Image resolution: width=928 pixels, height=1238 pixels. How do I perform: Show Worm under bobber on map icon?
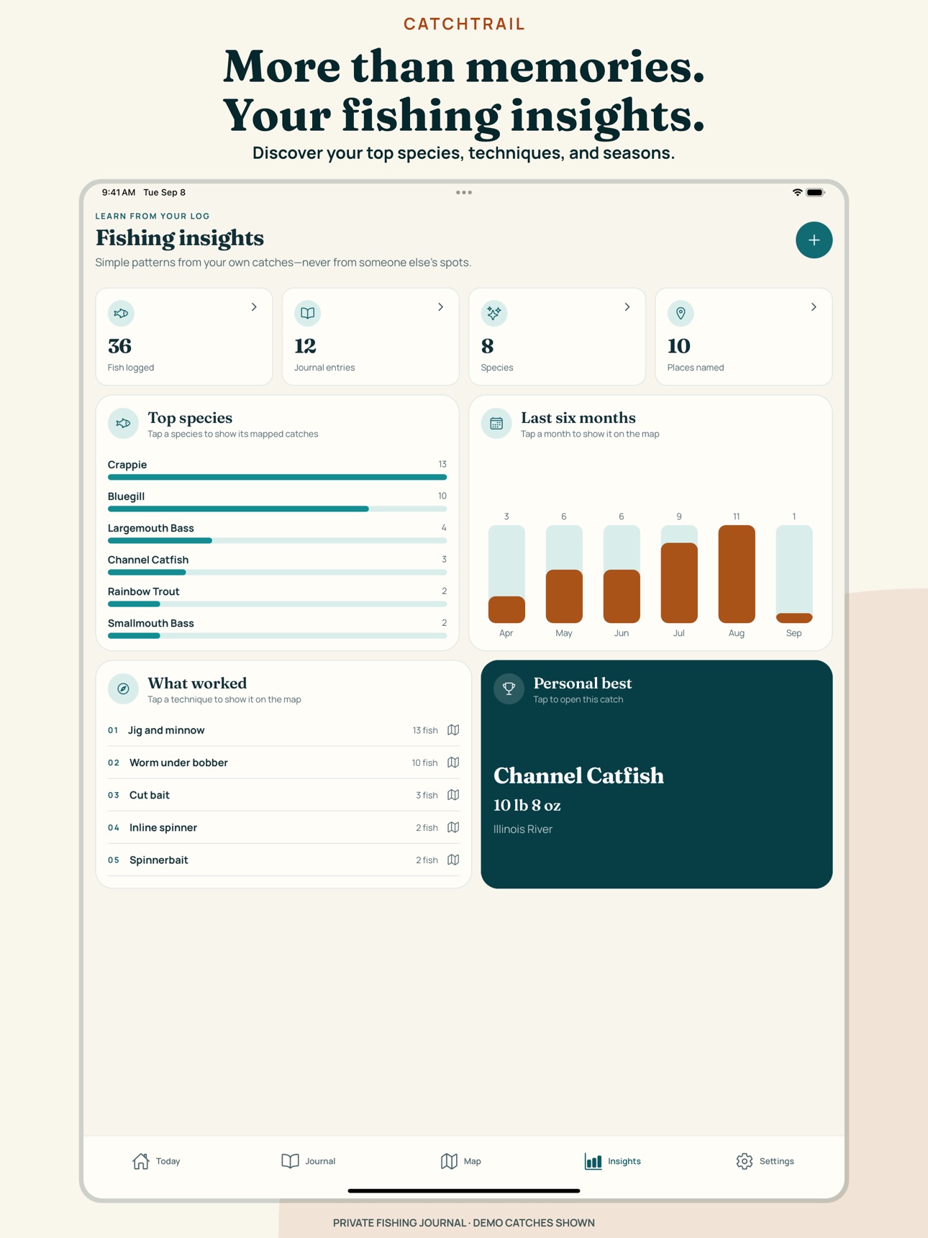[453, 763]
